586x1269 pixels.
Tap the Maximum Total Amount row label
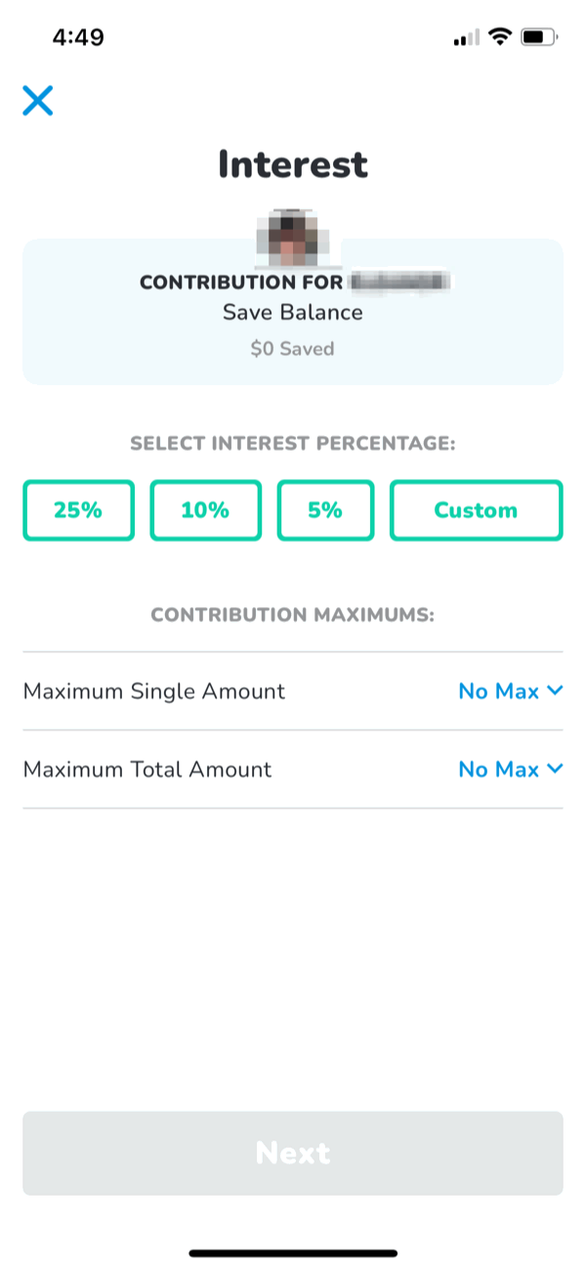pyautogui.click(x=147, y=769)
